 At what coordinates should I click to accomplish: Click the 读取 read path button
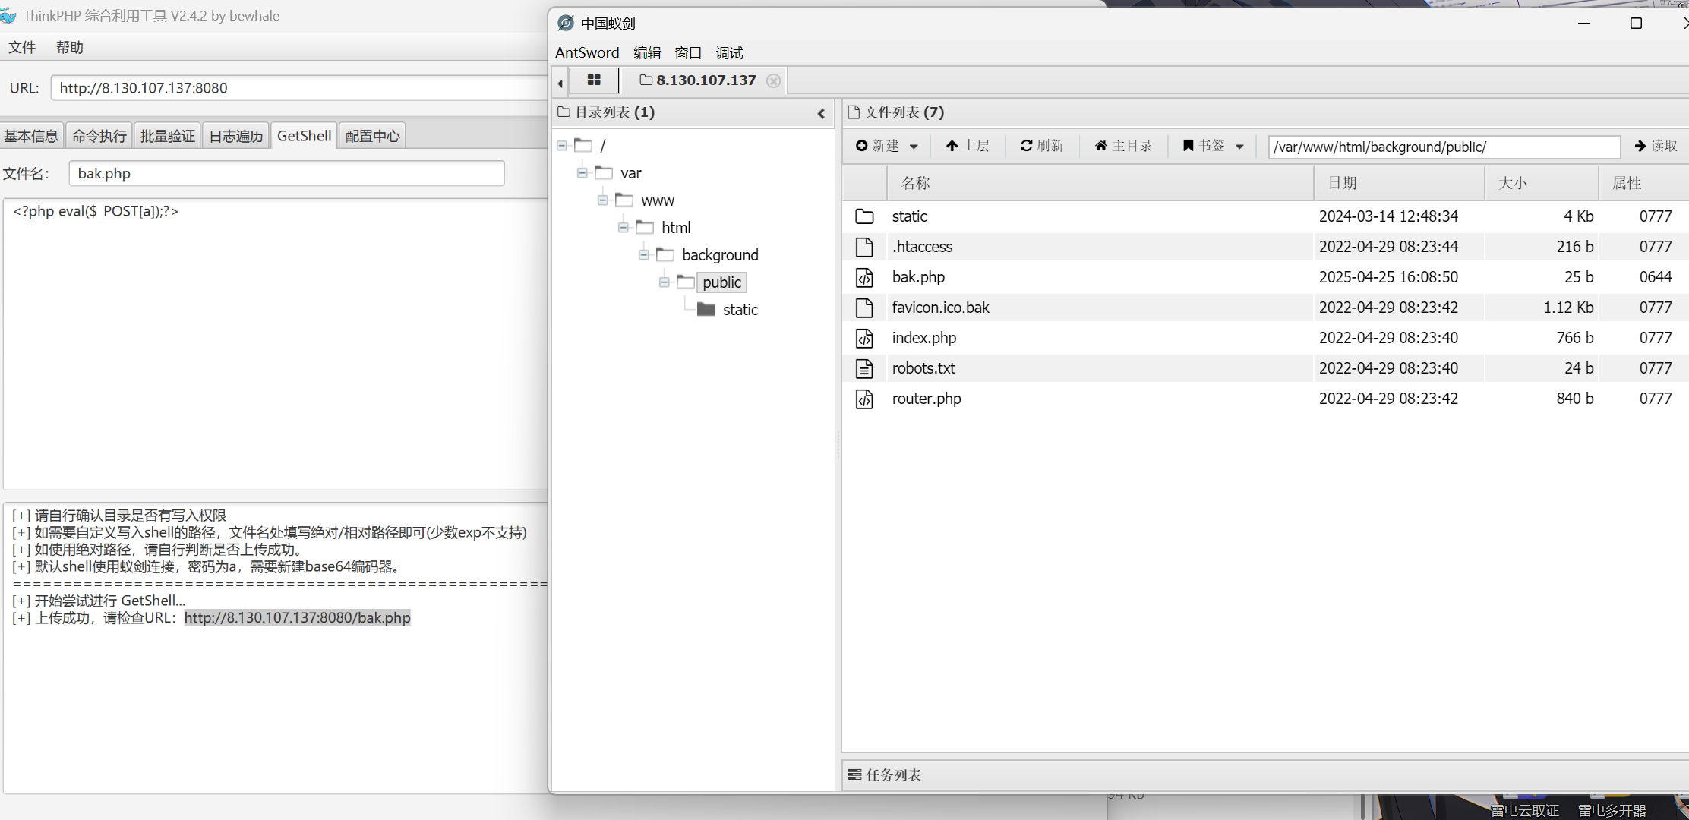1656,146
